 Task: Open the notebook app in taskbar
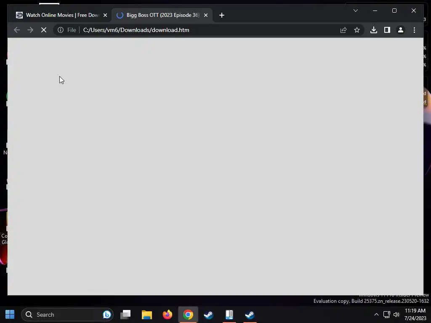(229, 315)
